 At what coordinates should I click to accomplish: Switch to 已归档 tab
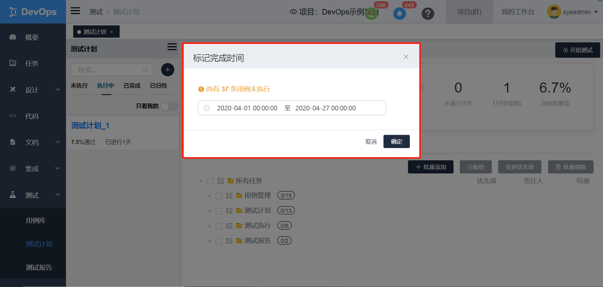tap(158, 86)
